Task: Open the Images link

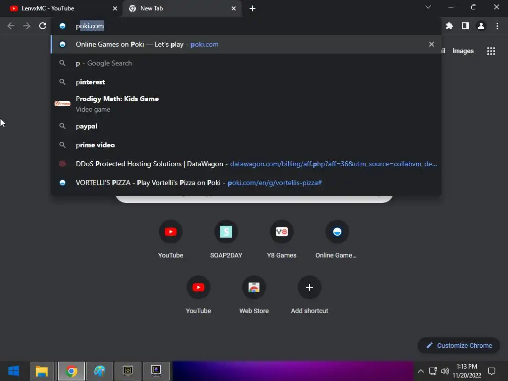Action: (463, 51)
